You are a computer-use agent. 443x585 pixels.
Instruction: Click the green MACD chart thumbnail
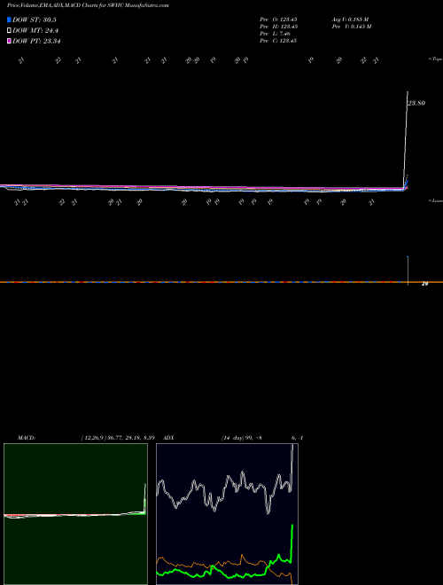(75, 514)
